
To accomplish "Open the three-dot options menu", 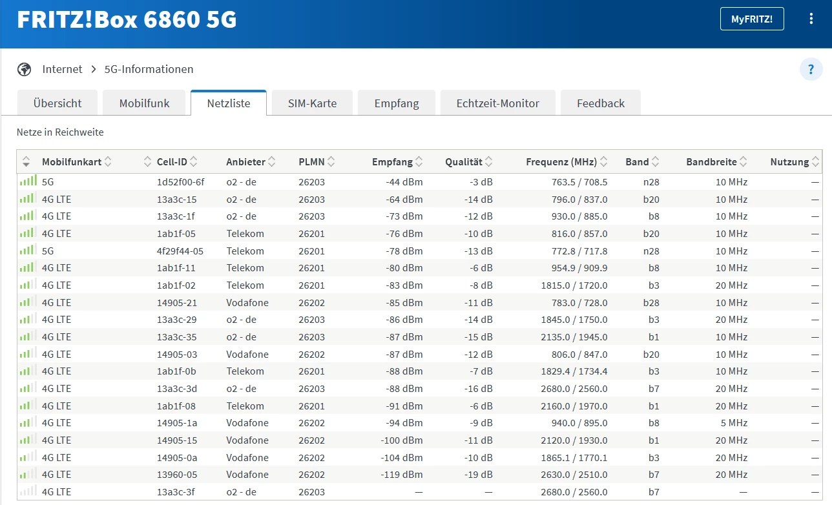I will (811, 19).
